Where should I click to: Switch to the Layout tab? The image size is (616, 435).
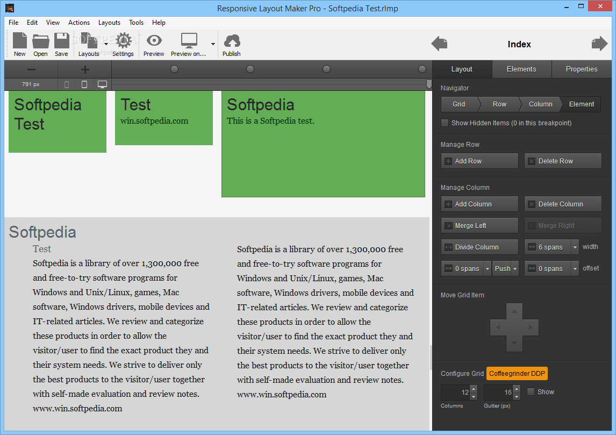[x=462, y=69]
